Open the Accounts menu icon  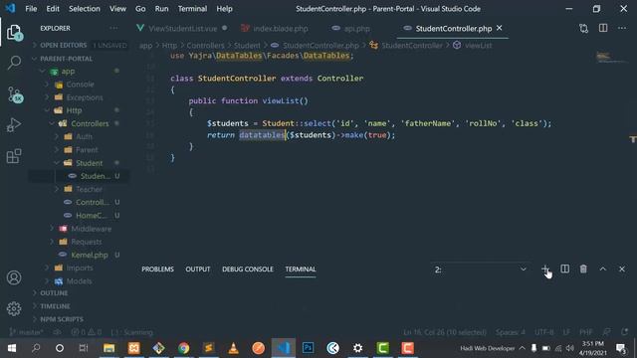[x=14, y=277]
